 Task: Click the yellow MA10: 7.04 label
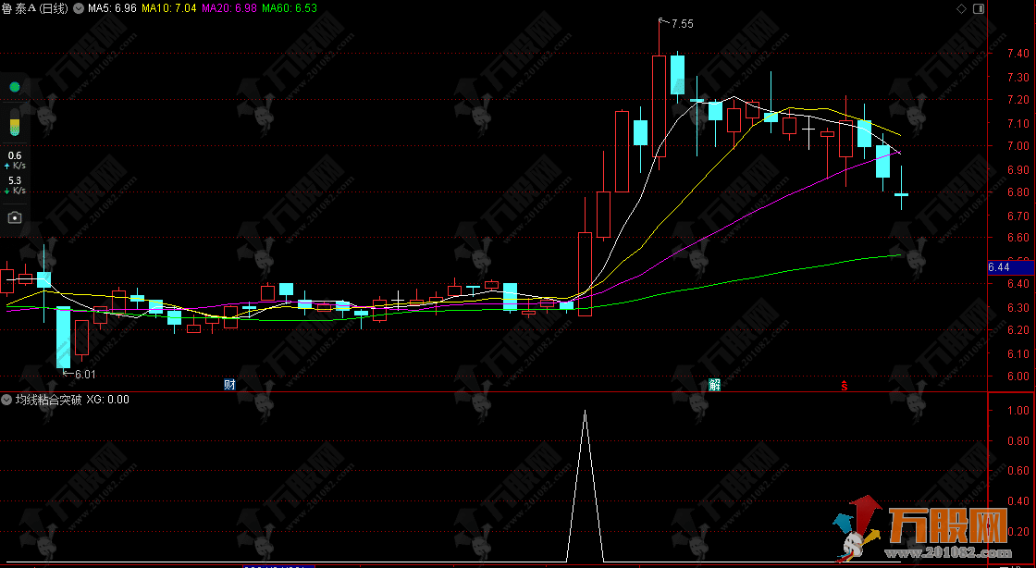(x=168, y=8)
